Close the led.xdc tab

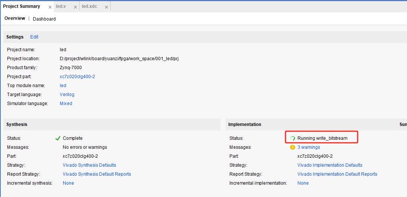tap(107, 7)
